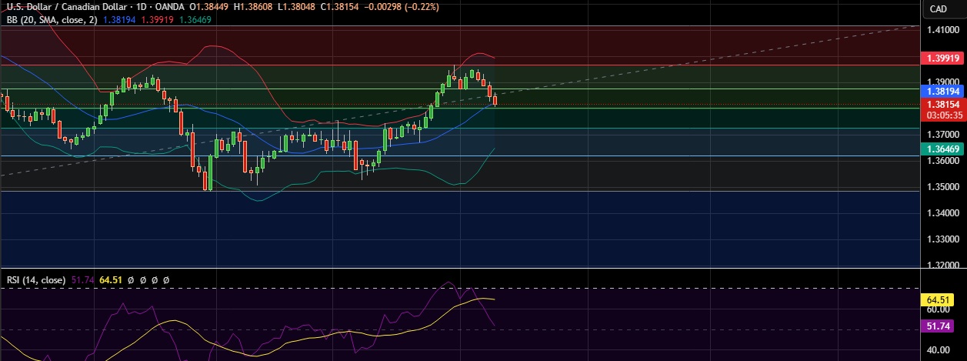Screen dimensions: 967x361
Task: Click the 03:05:35 bar countdown timer
Action: [942, 115]
